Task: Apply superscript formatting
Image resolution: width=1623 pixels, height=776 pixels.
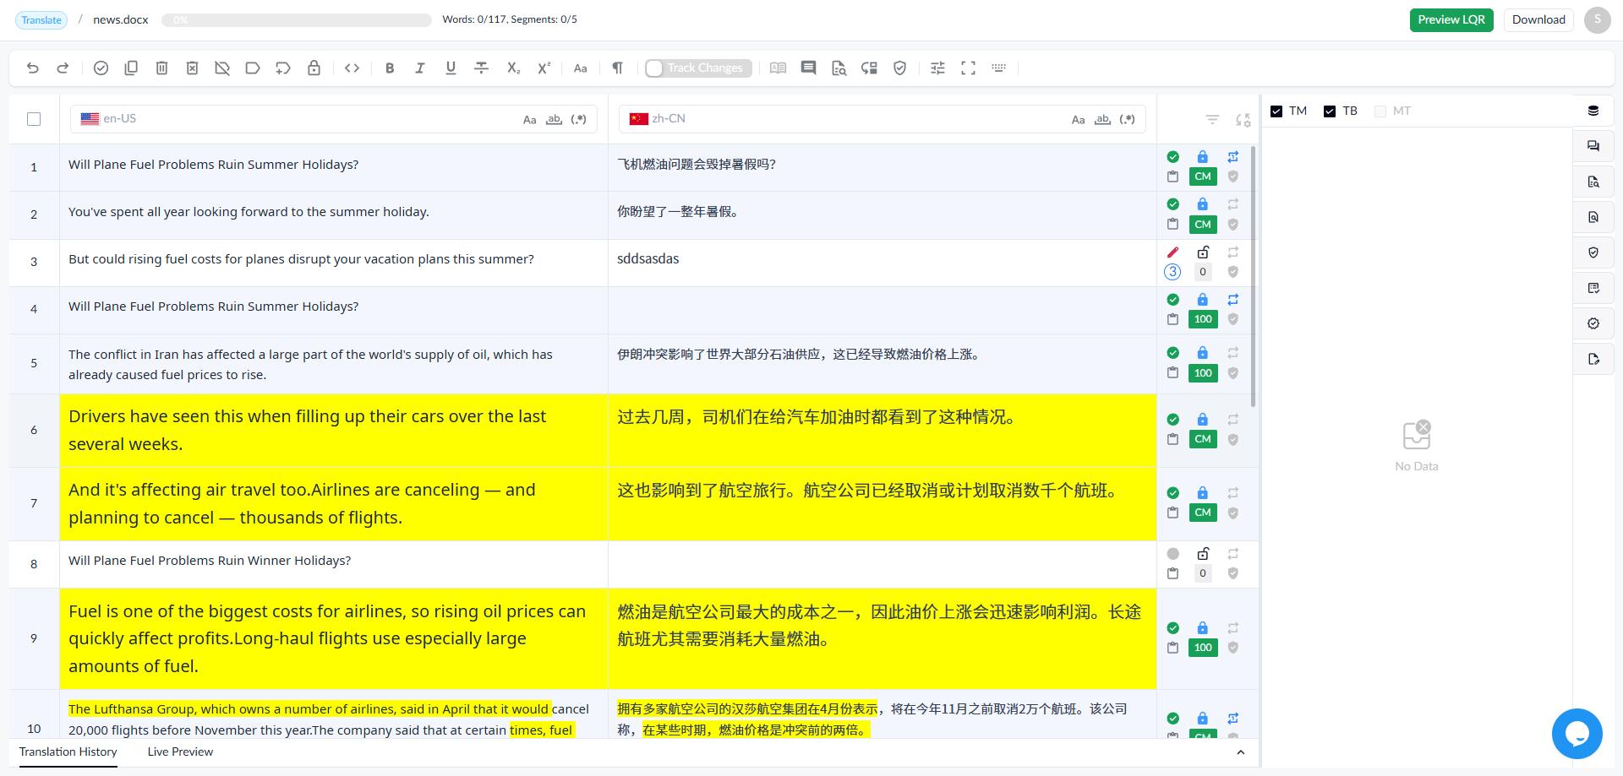Action: (544, 68)
